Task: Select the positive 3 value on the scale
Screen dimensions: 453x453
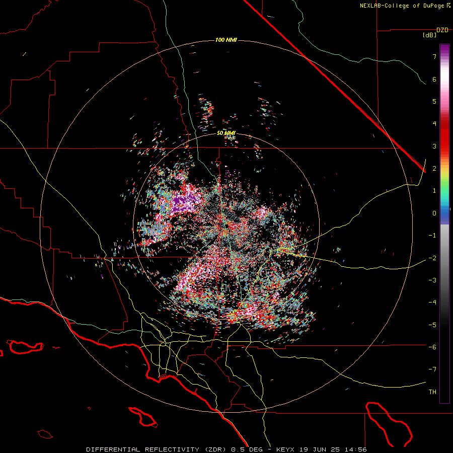Action: click(x=434, y=146)
